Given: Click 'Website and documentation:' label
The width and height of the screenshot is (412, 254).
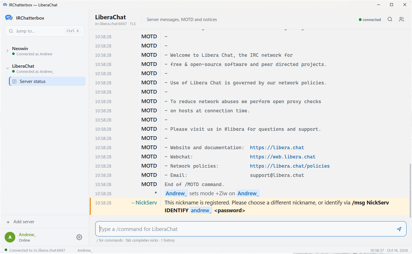Looking at the screenshot, I should click(x=207, y=147).
